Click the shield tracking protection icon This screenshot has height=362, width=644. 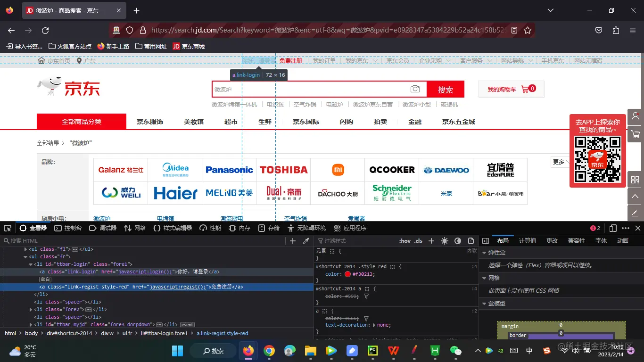130,30
